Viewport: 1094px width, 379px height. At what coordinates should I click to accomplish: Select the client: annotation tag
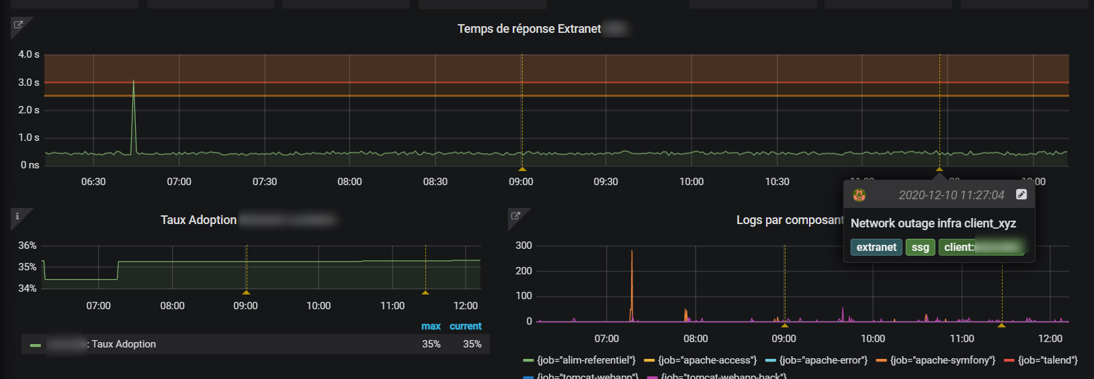click(x=981, y=248)
